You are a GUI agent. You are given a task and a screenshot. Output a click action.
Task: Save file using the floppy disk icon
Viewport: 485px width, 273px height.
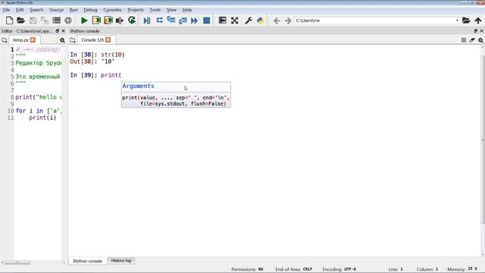pos(33,20)
